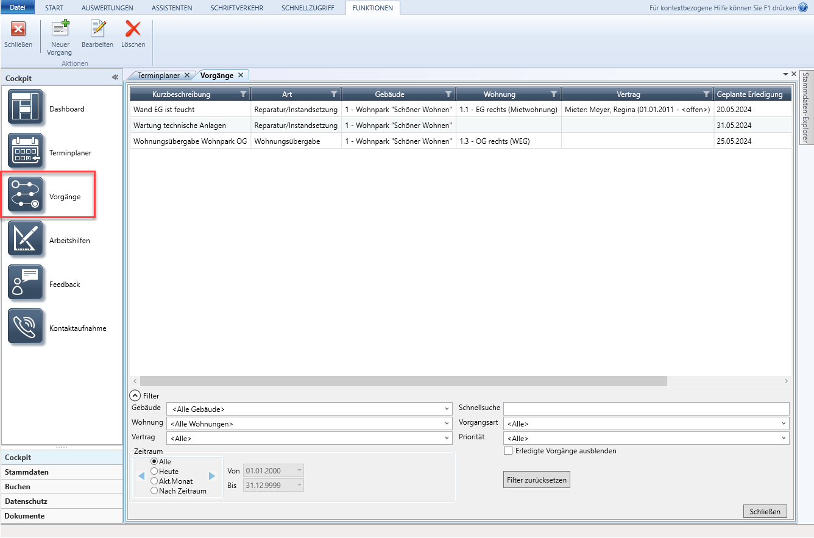Image resolution: width=814 pixels, height=538 pixels.
Task: Select the Nach Zeitraum radio option
Action: (x=154, y=491)
